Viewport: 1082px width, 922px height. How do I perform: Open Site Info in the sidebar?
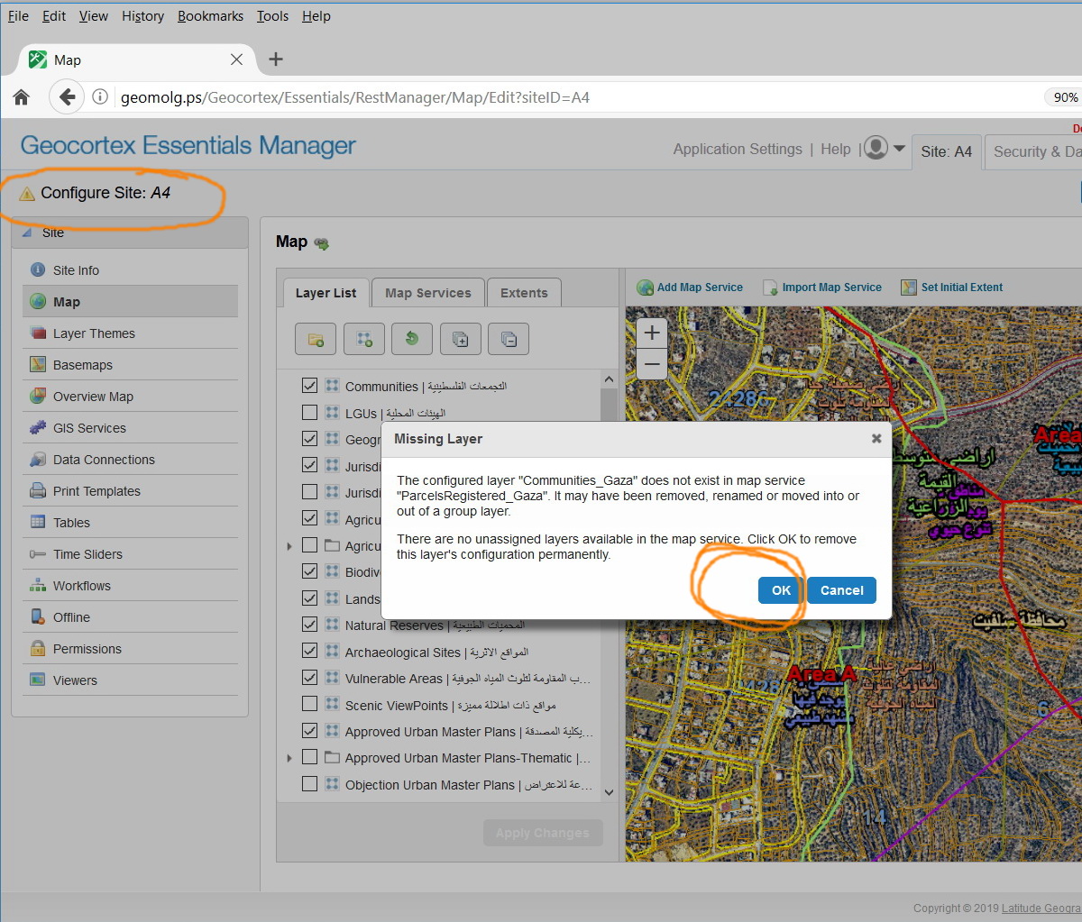[x=130, y=270]
